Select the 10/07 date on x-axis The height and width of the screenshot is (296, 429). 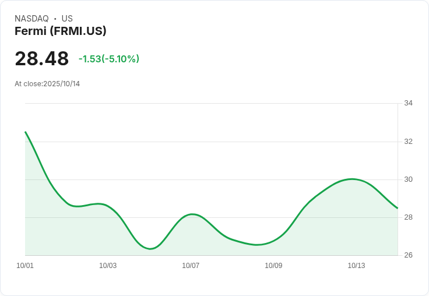191,266
